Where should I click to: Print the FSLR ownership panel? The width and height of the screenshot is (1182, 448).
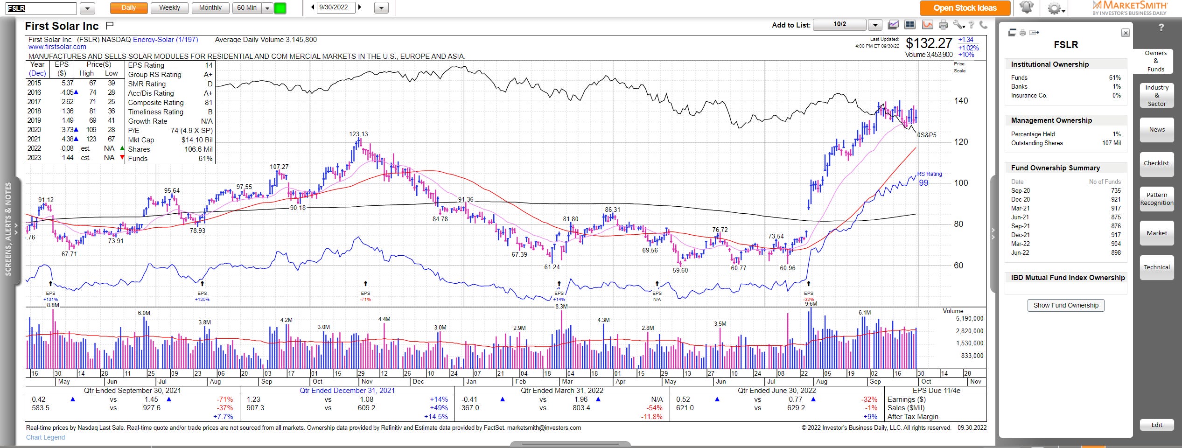point(1023,32)
